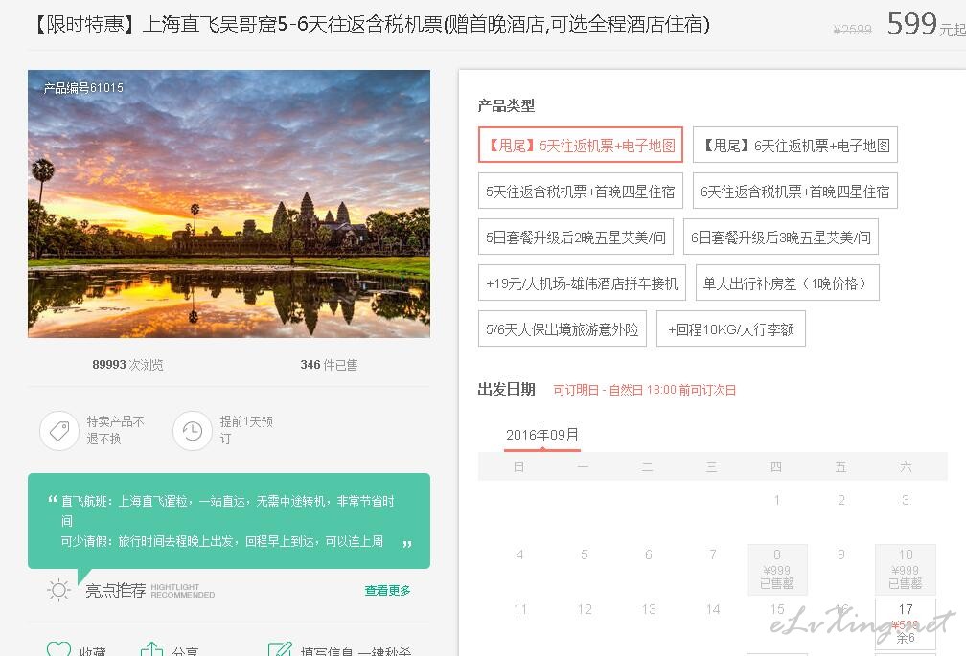Click the share 分享 upload icon
Screen dimensions: 966x656
(151, 648)
